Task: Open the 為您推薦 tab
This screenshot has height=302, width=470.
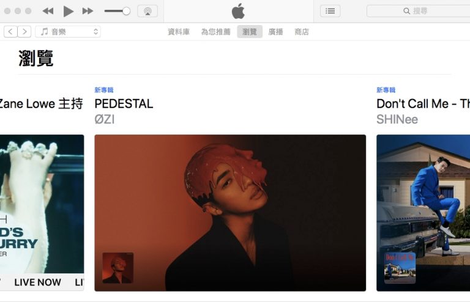Action: click(x=216, y=32)
